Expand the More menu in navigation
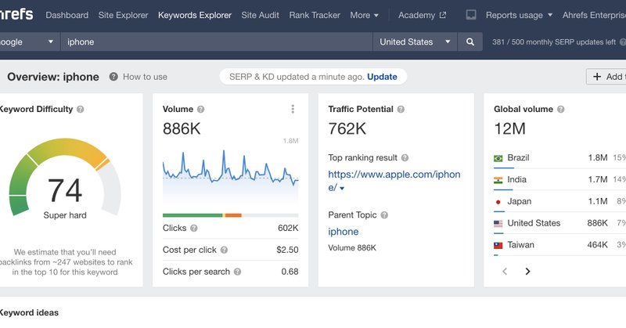 pos(364,15)
